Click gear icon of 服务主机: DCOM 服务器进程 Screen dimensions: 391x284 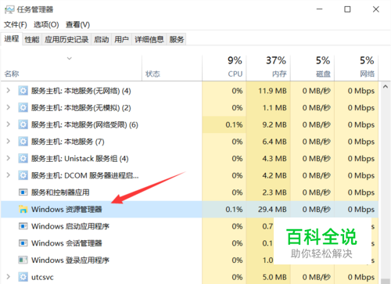pos(23,175)
